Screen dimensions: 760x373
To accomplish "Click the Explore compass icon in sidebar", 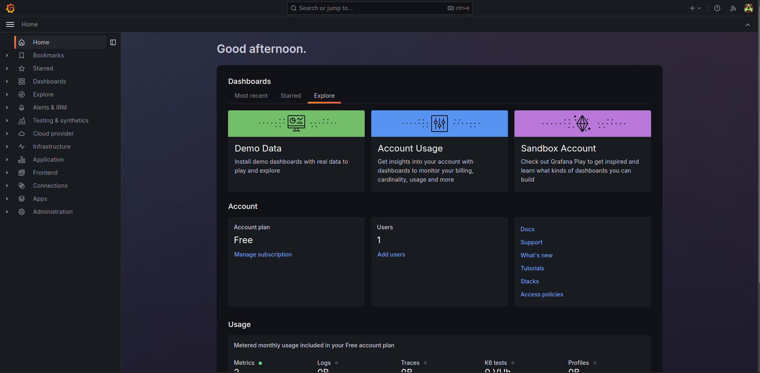I will tap(22, 94).
